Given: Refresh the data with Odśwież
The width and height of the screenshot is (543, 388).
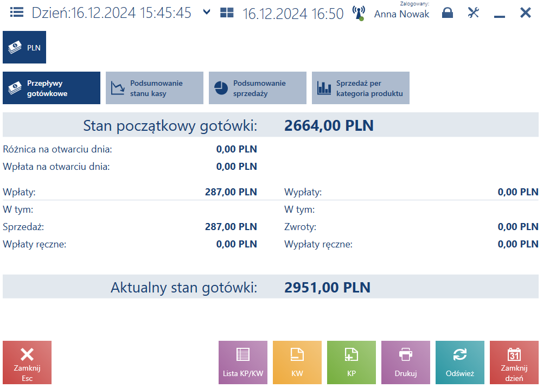Looking at the screenshot, I should [460, 362].
